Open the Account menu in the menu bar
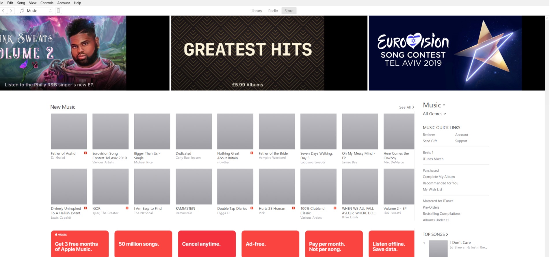Viewport: 552px width, 257px height. 64,3
